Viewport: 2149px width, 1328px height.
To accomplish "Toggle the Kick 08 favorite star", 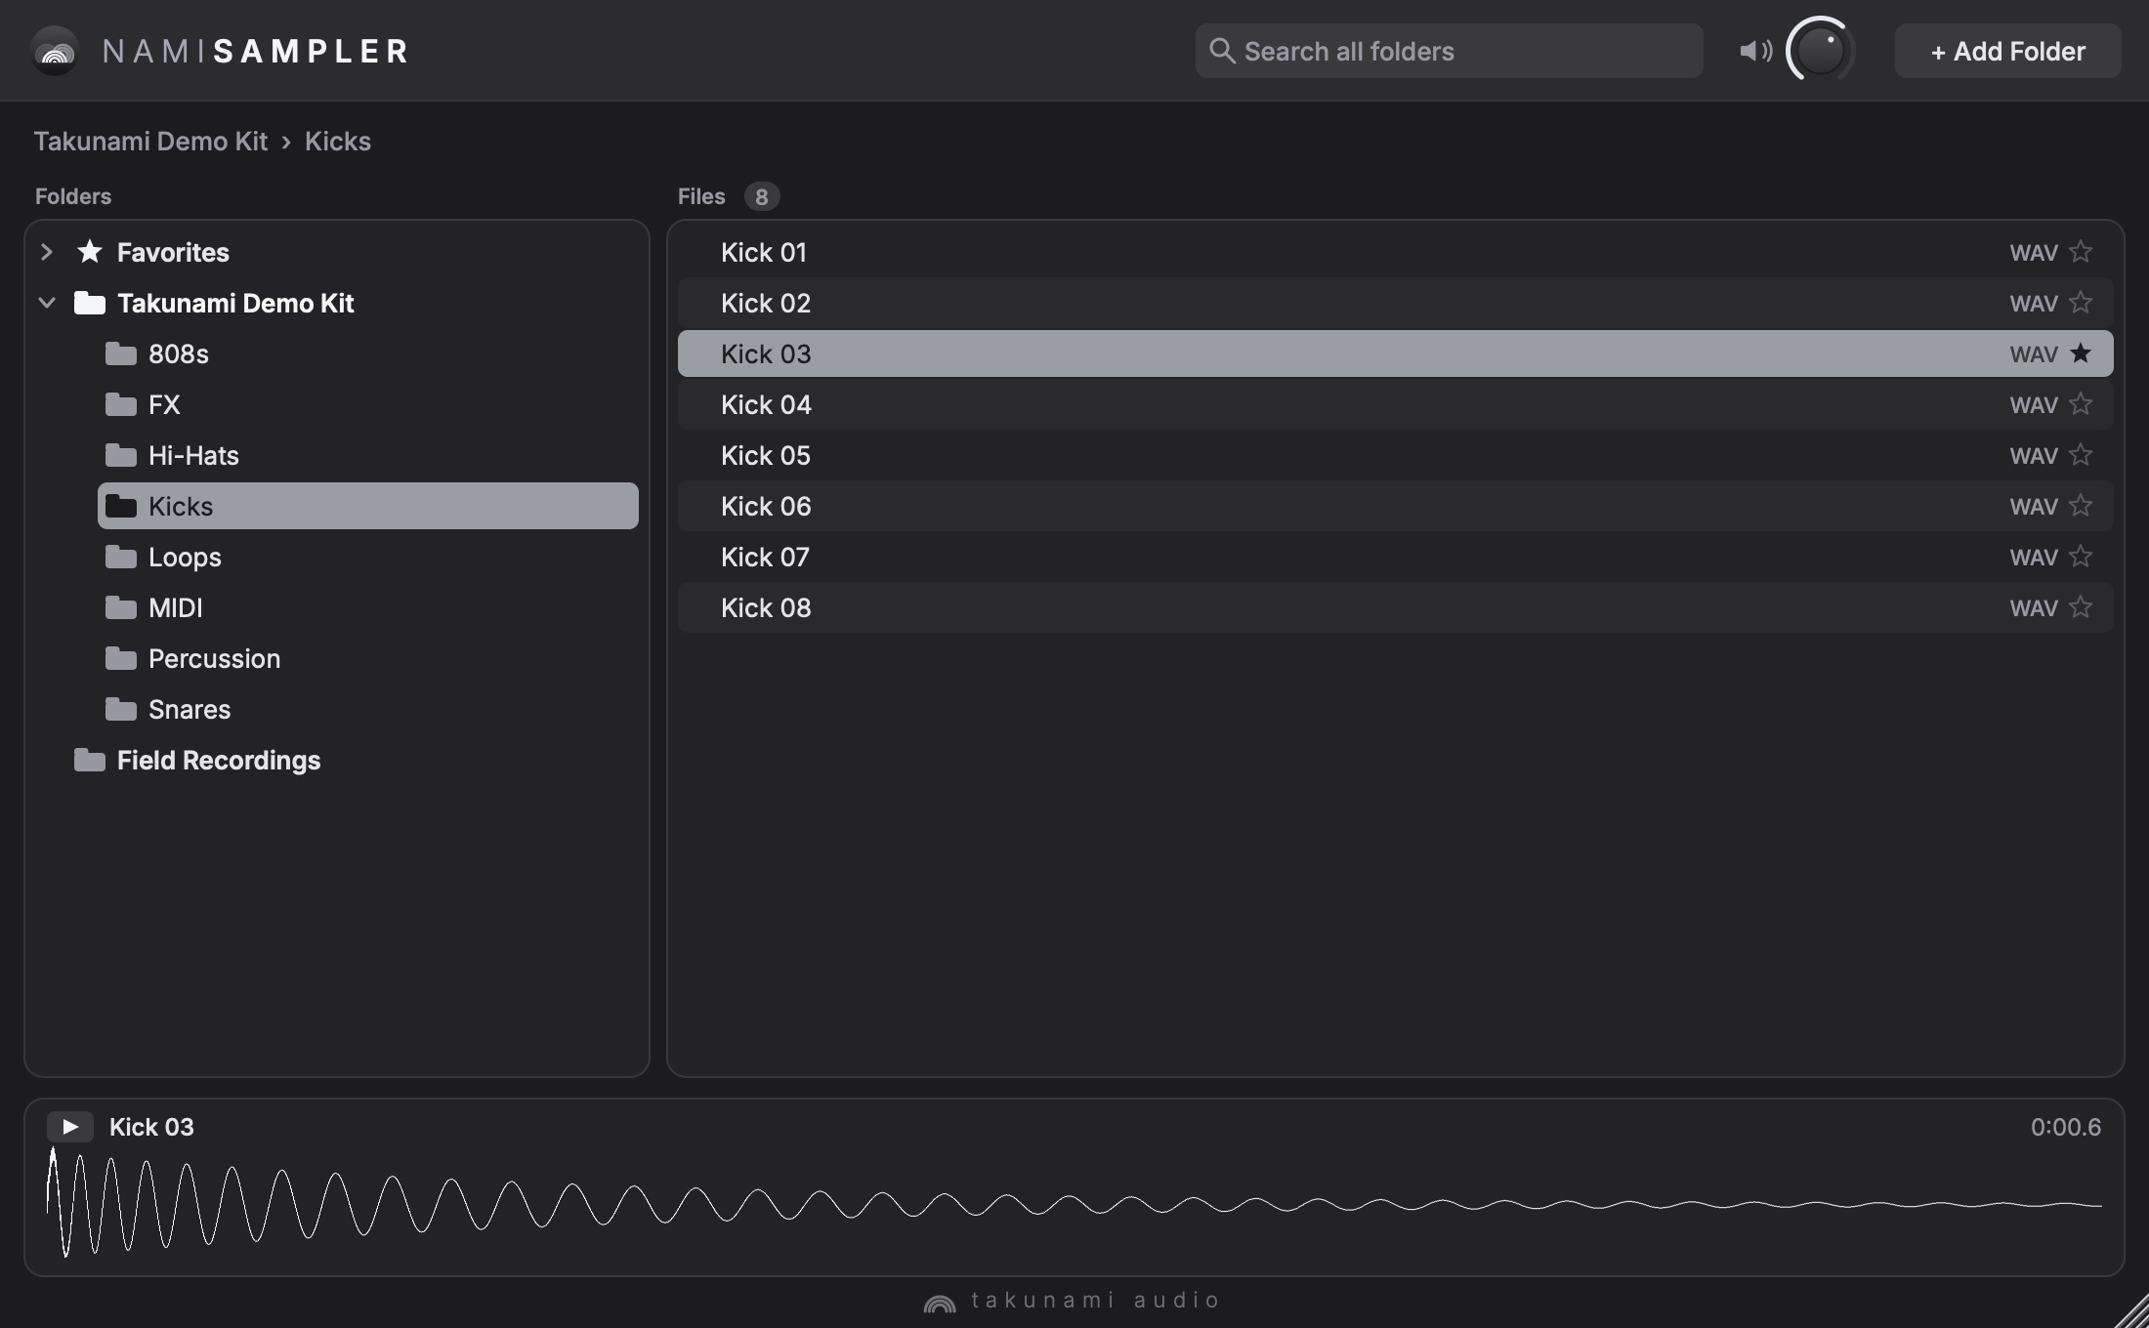I will [x=2081, y=607].
